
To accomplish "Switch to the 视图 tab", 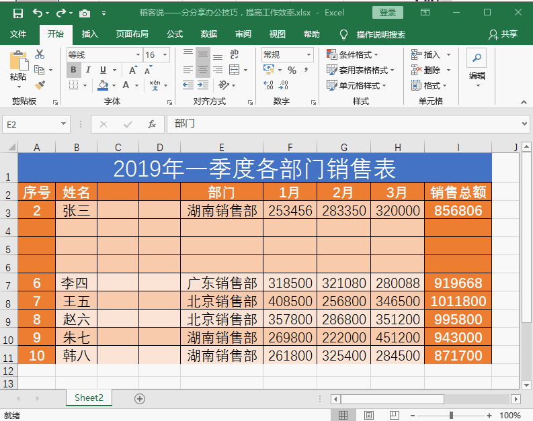I will coord(278,34).
